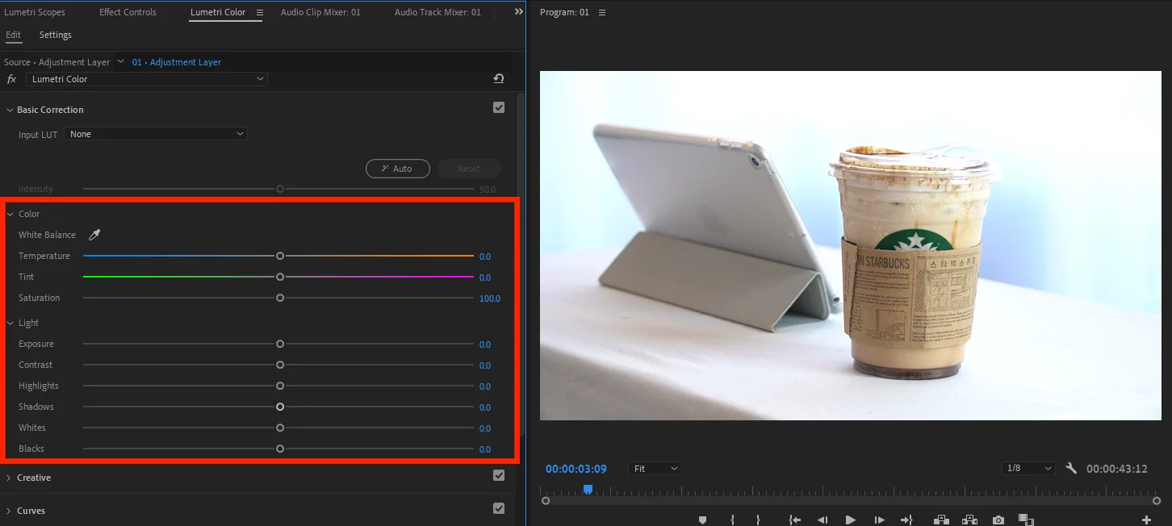The height and width of the screenshot is (526, 1172).
Task: Mark Out point in Program monitor
Action: tap(758, 520)
